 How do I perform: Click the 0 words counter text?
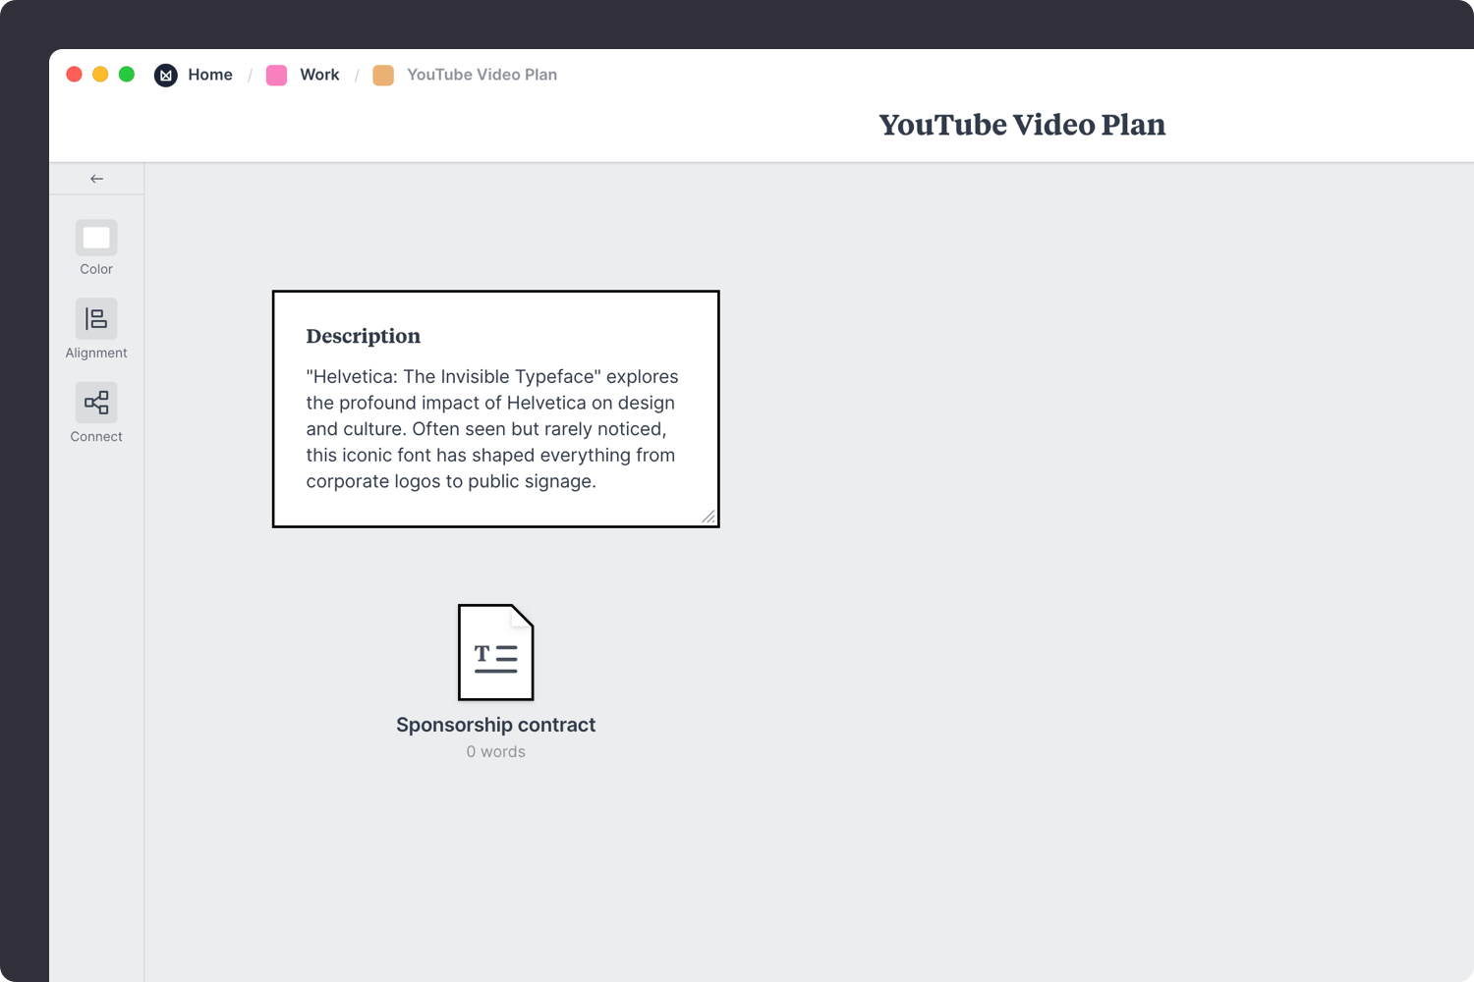click(x=495, y=751)
